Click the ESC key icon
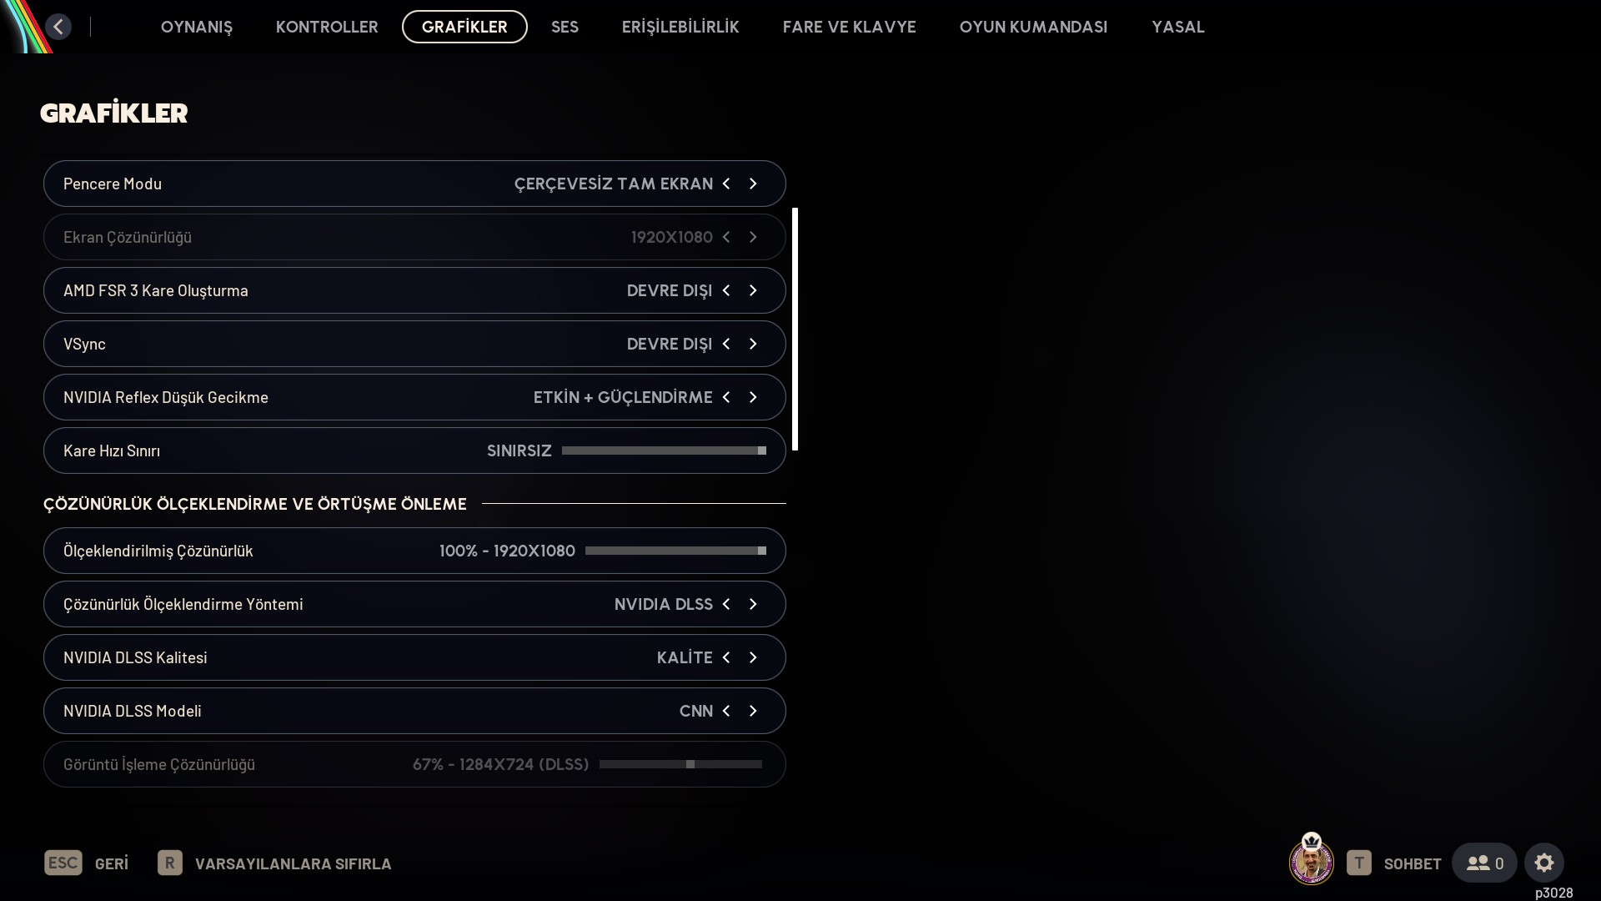 coord(63,863)
